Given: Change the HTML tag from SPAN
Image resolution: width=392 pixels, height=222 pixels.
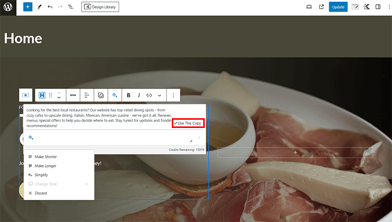Looking at the screenshot, I should click(x=73, y=95).
